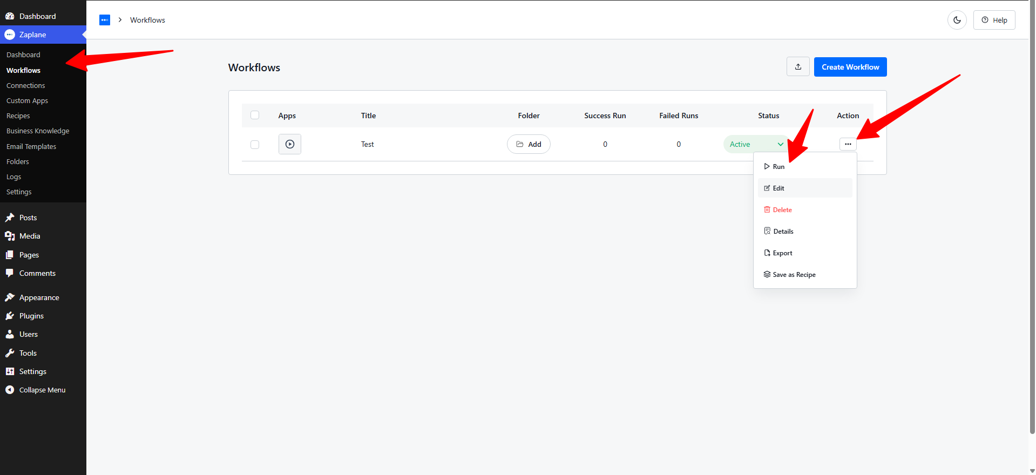Click the Failed Runs column header
1036x475 pixels.
coord(679,116)
